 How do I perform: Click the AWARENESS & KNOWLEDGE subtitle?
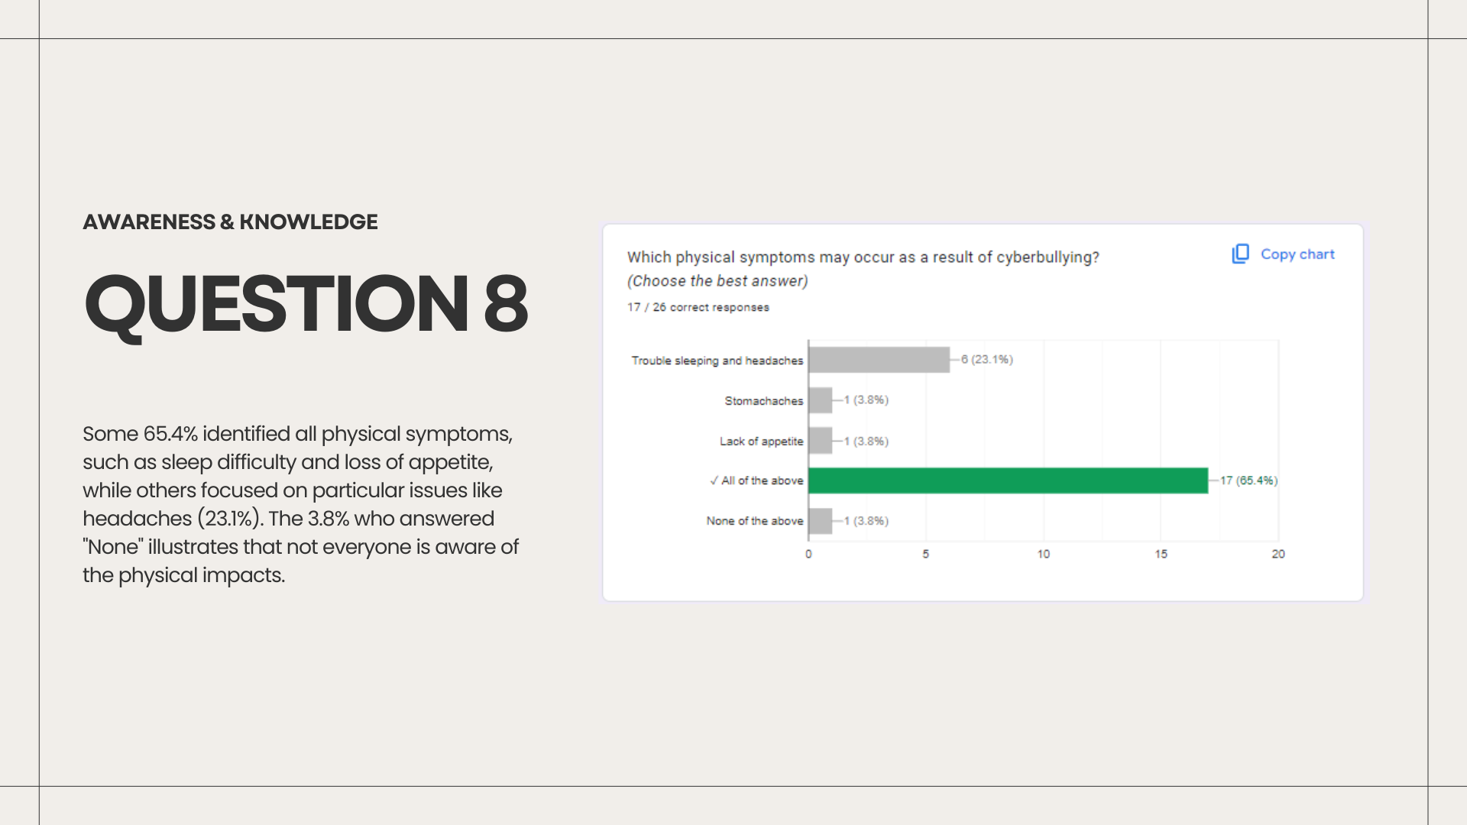pyautogui.click(x=230, y=222)
